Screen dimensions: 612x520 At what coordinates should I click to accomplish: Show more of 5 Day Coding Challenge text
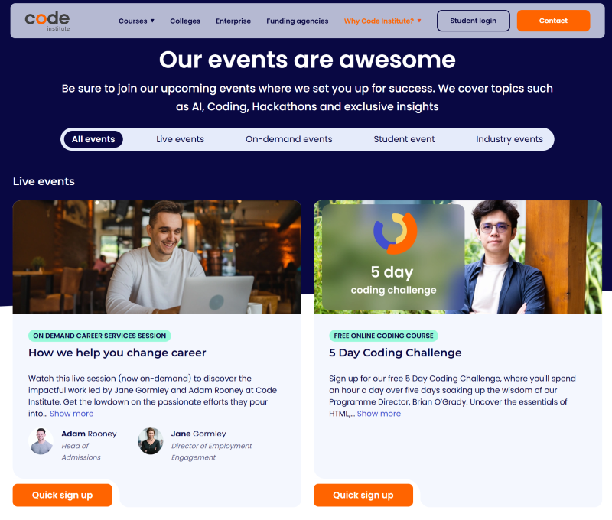pyautogui.click(x=379, y=414)
